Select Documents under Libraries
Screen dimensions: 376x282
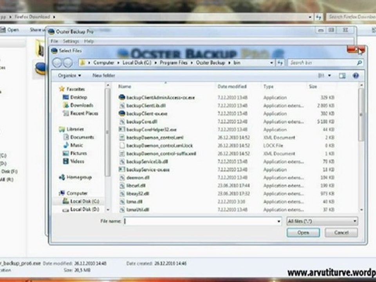[82, 137]
